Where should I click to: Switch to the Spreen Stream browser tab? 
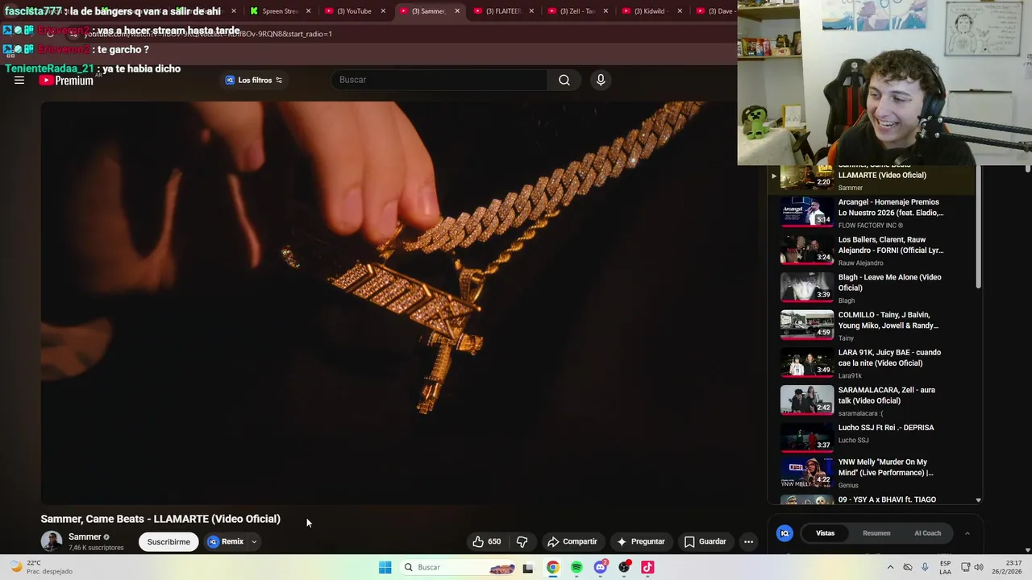click(x=279, y=11)
